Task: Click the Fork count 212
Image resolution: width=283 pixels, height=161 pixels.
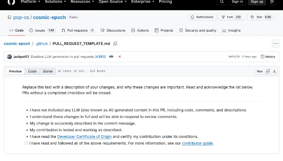Action: tap(238, 17)
